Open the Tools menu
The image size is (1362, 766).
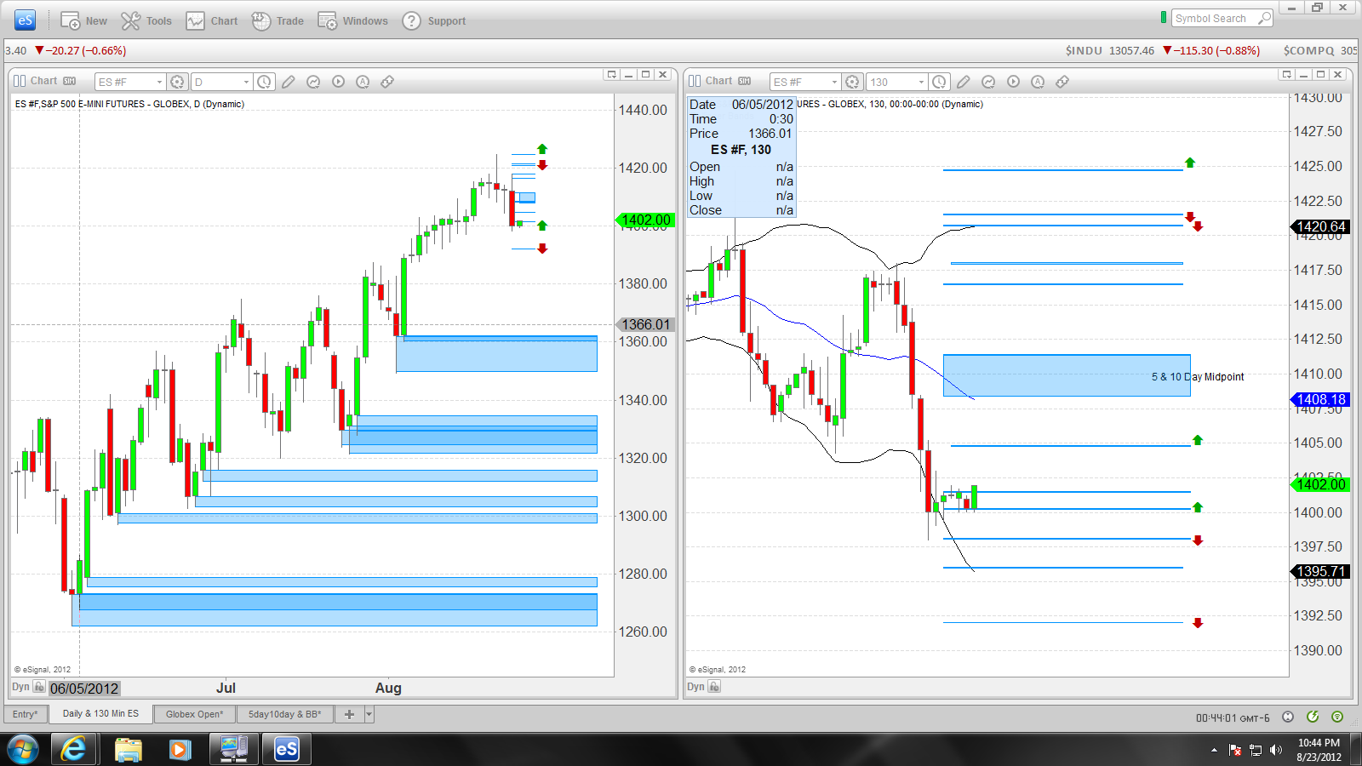[146, 21]
